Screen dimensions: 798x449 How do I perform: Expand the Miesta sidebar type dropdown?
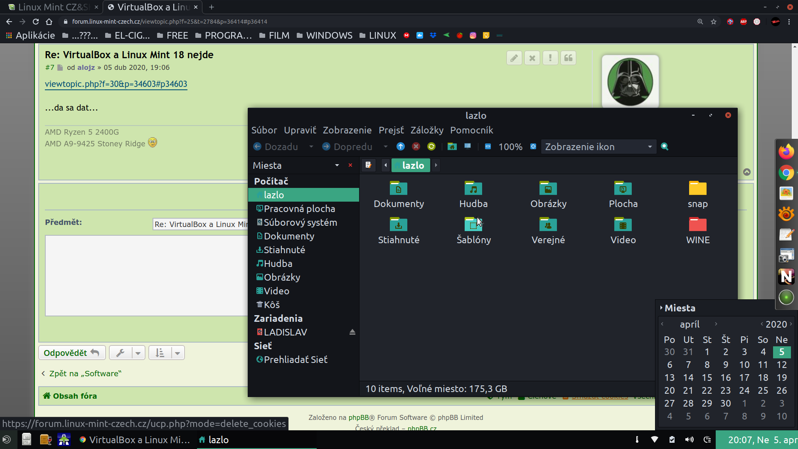coord(337,165)
